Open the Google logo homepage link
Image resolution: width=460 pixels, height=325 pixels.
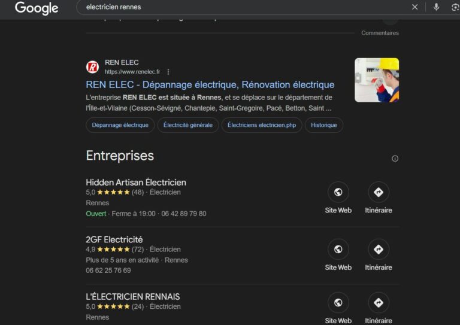37,8
